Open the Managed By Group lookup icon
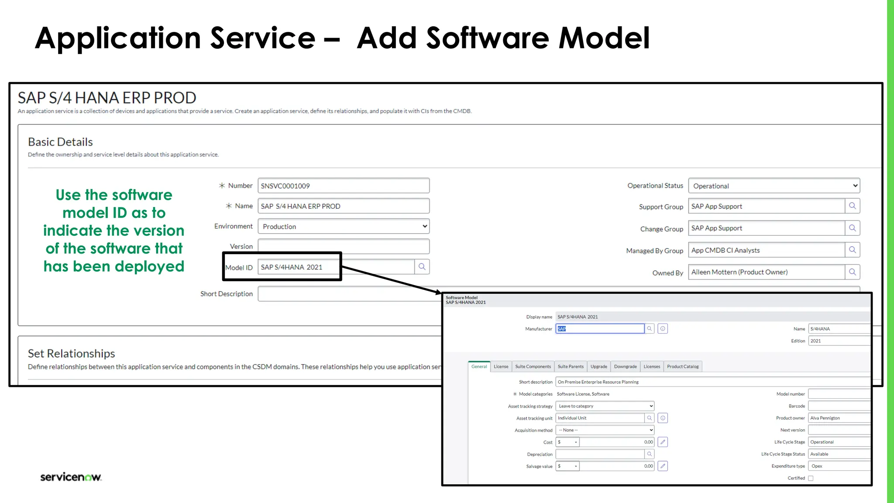This screenshot has height=503, width=894. coord(852,250)
